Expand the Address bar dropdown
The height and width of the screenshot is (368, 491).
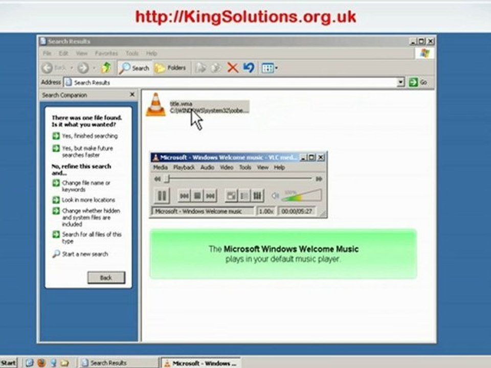click(400, 82)
